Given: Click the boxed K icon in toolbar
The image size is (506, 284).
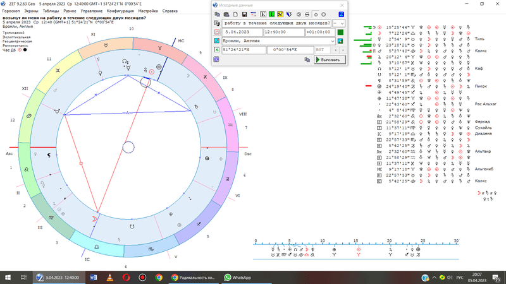Looking at the screenshot, I should (x=263, y=14).
